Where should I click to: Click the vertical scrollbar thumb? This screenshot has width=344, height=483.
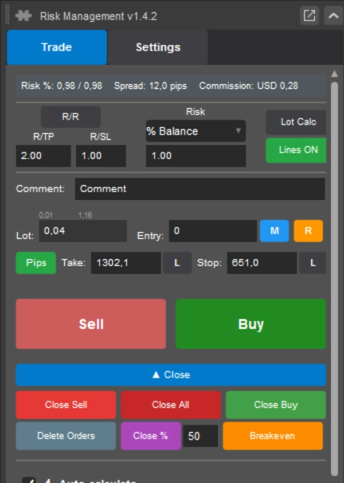(334, 279)
